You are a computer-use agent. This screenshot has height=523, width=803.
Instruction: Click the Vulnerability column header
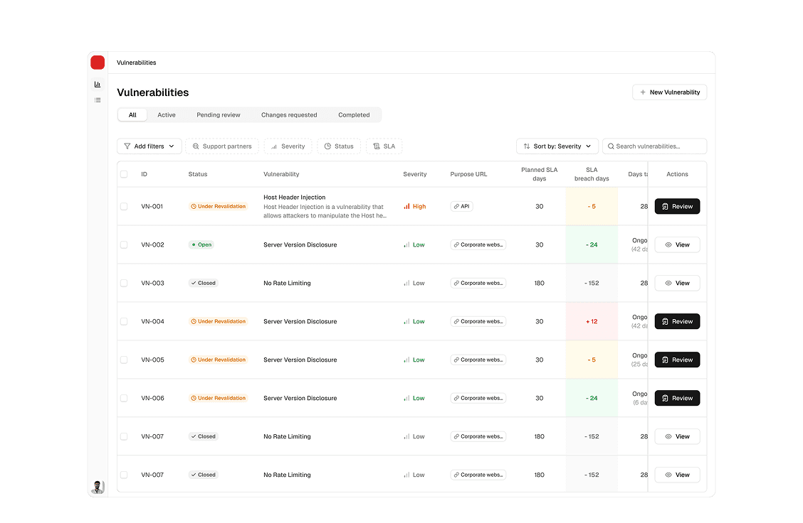pyautogui.click(x=281, y=174)
